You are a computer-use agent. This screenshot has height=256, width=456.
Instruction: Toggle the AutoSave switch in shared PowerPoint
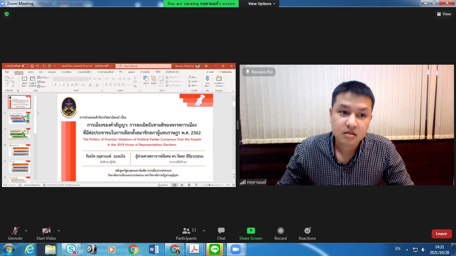tap(25, 66)
